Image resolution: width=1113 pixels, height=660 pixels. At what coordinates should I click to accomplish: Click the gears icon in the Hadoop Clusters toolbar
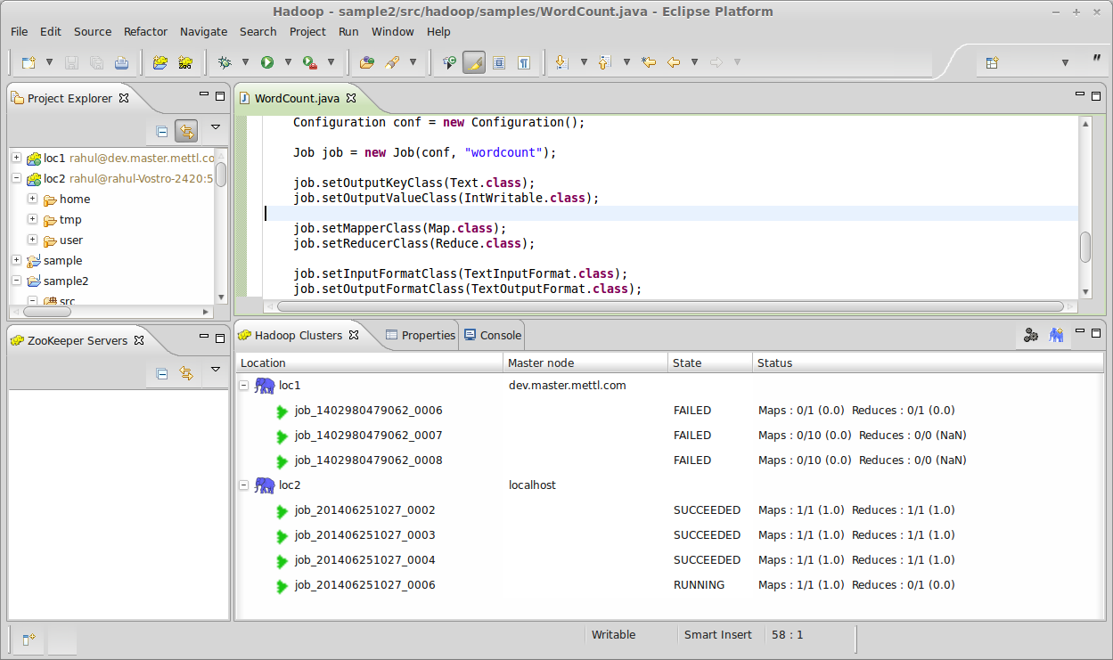(x=1031, y=336)
